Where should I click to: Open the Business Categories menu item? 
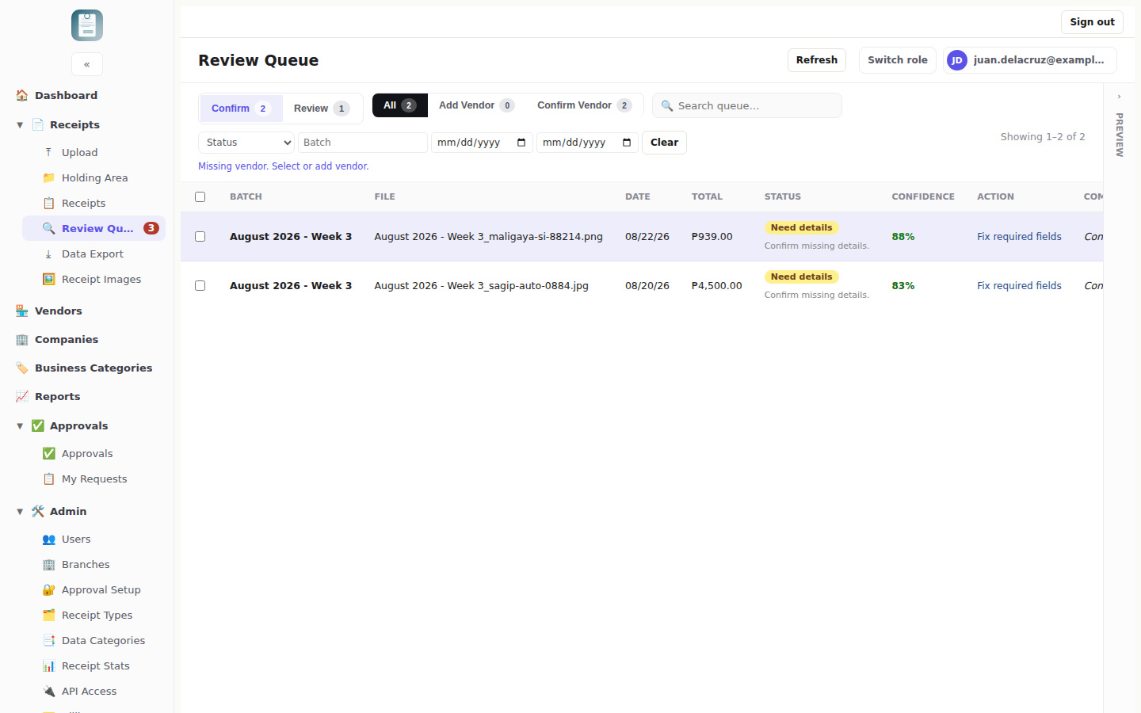(93, 368)
